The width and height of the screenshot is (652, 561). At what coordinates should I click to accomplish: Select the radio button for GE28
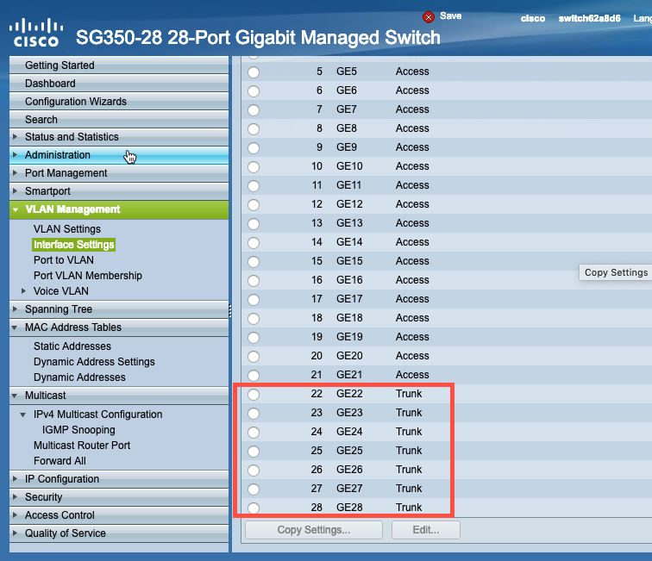254,508
